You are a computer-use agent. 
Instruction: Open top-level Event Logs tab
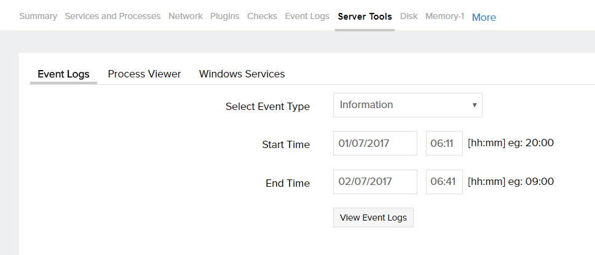[307, 17]
